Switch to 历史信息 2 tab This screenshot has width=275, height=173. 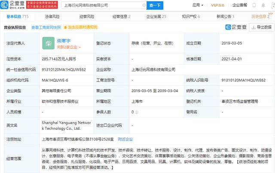[x=260, y=17]
